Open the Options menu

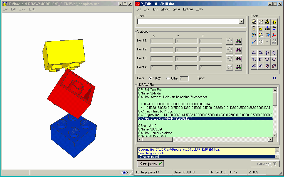point(188,9)
